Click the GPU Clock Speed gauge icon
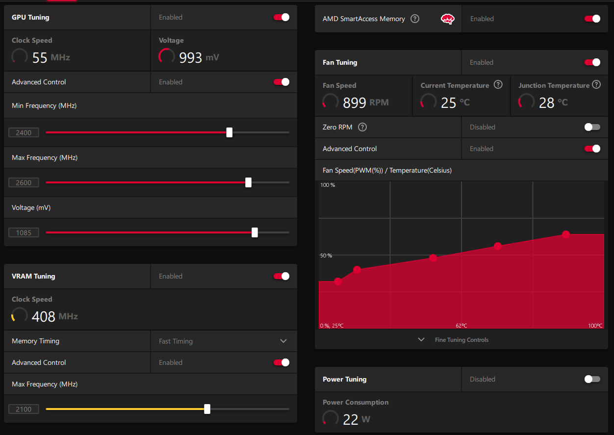This screenshot has height=435, width=614. pos(20,57)
